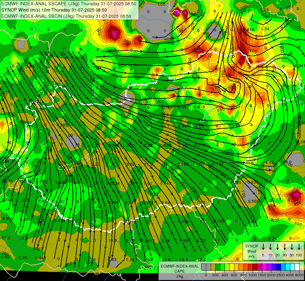Click the 0.0834 value on the map
The image size is (305, 281).
[113, 184]
